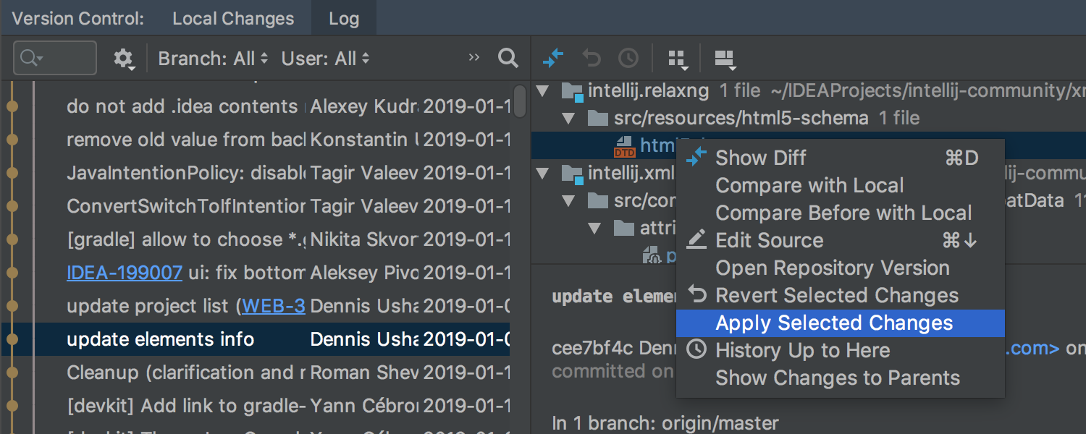1086x434 pixels.
Task: Open the log settings gear menu
Action: [x=124, y=59]
